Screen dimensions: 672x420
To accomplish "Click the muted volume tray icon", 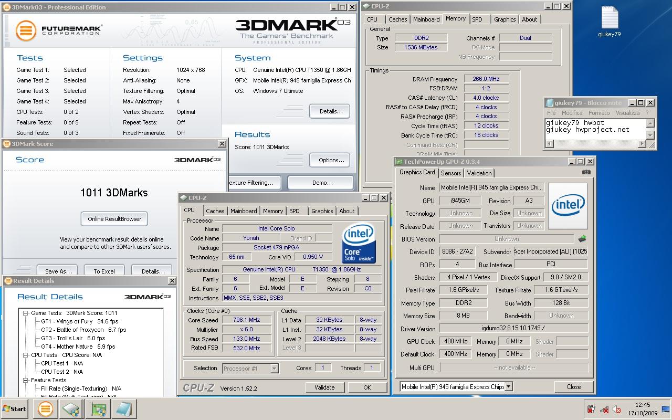I will (x=617, y=409).
